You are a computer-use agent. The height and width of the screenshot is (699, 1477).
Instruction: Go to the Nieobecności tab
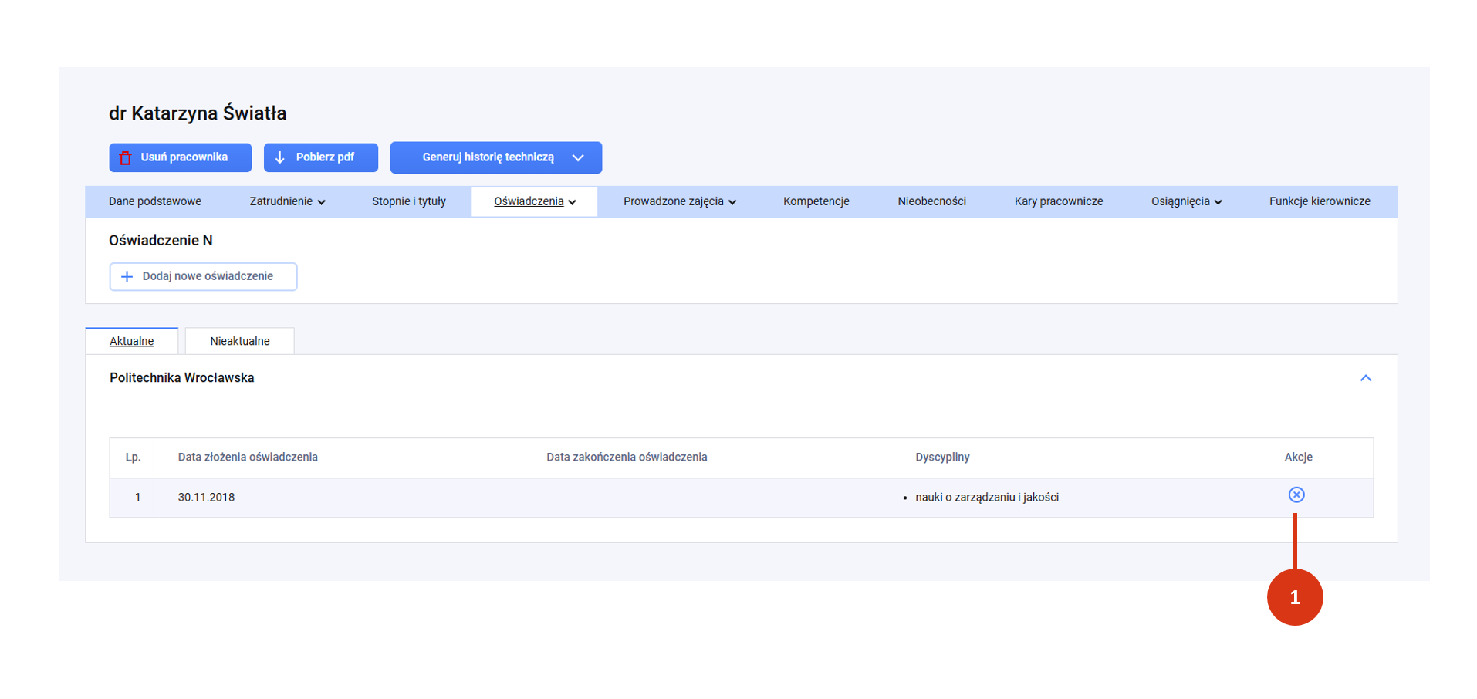(x=931, y=201)
